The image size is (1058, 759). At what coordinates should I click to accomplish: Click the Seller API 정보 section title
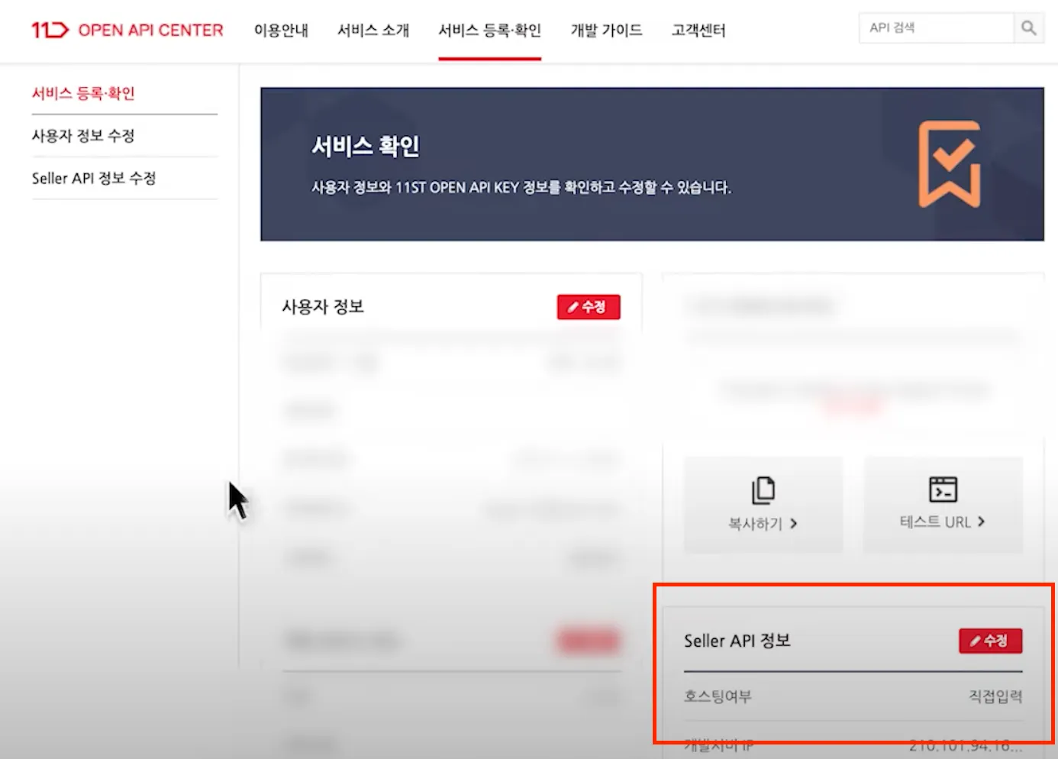pyautogui.click(x=737, y=641)
